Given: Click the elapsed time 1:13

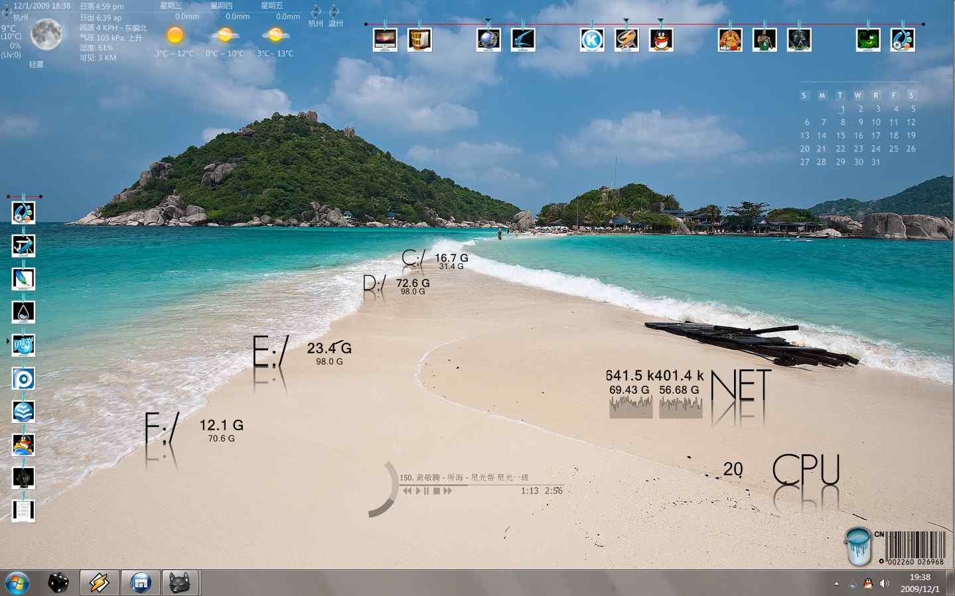Looking at the screenshot, I should point(530,491).
